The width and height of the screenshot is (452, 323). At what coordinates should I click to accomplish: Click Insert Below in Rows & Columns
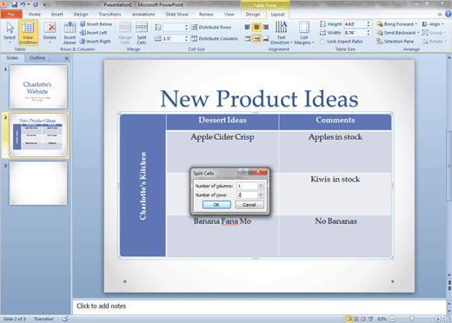(96, 24)
